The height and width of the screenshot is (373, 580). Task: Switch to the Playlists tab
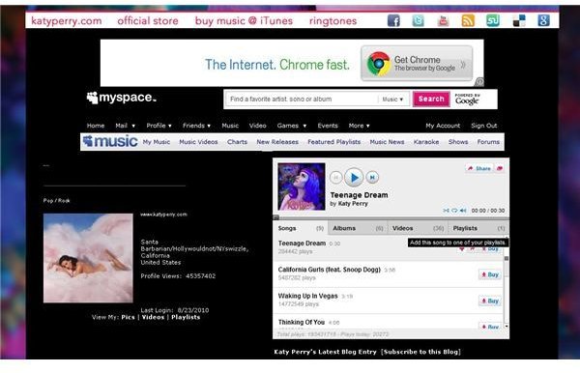click(x=478, y=228)
